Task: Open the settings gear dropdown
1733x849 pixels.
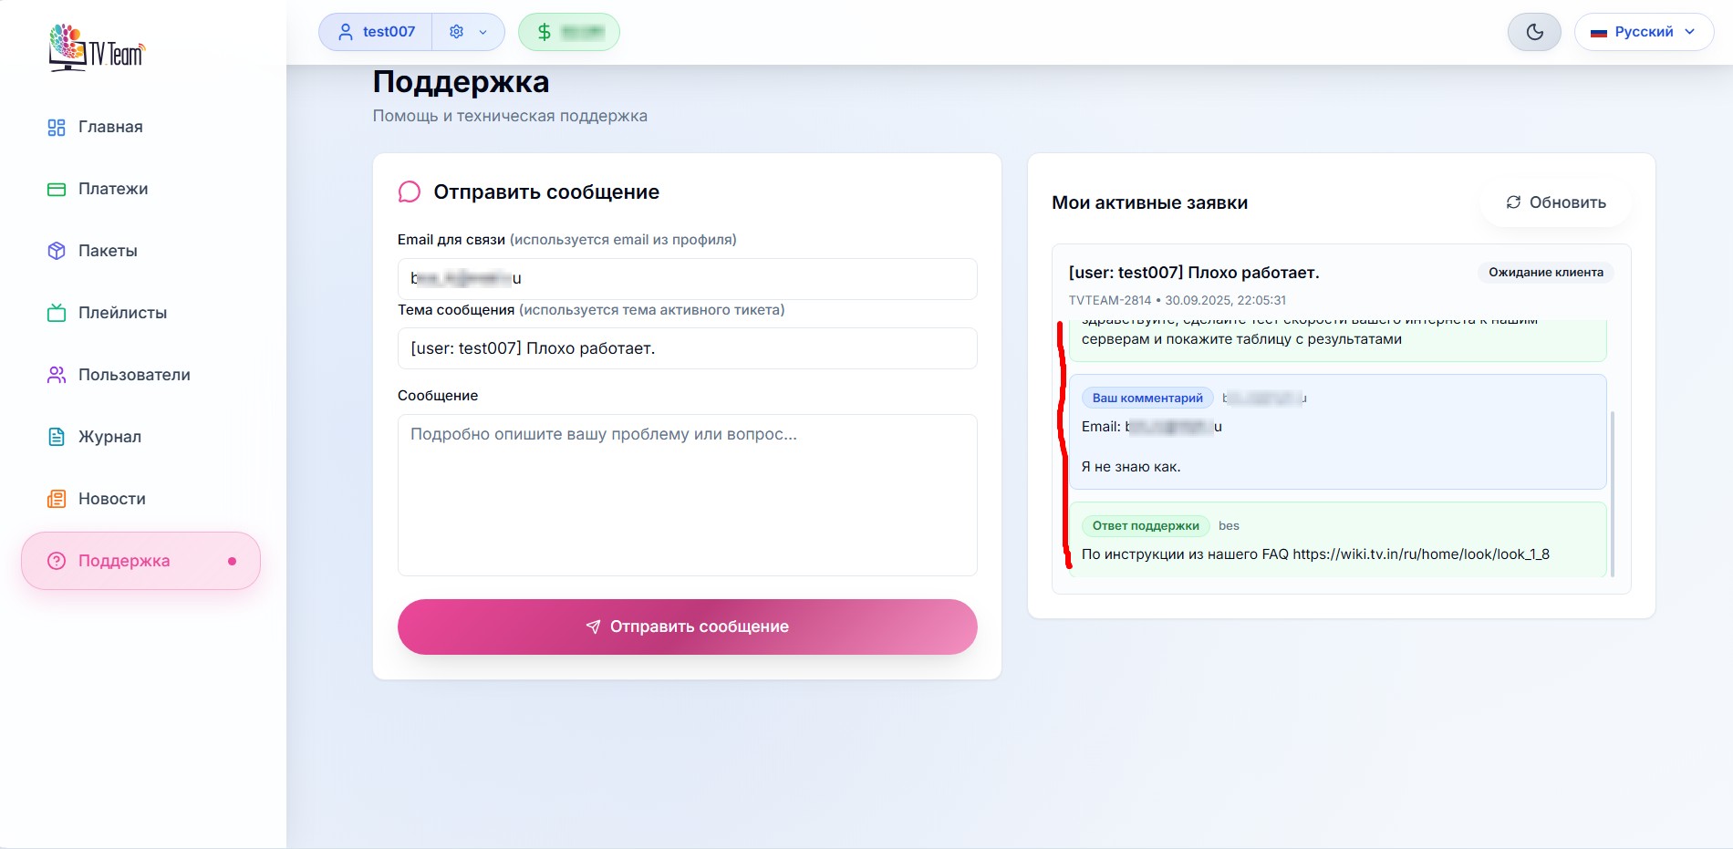Action: pos(468,32)
